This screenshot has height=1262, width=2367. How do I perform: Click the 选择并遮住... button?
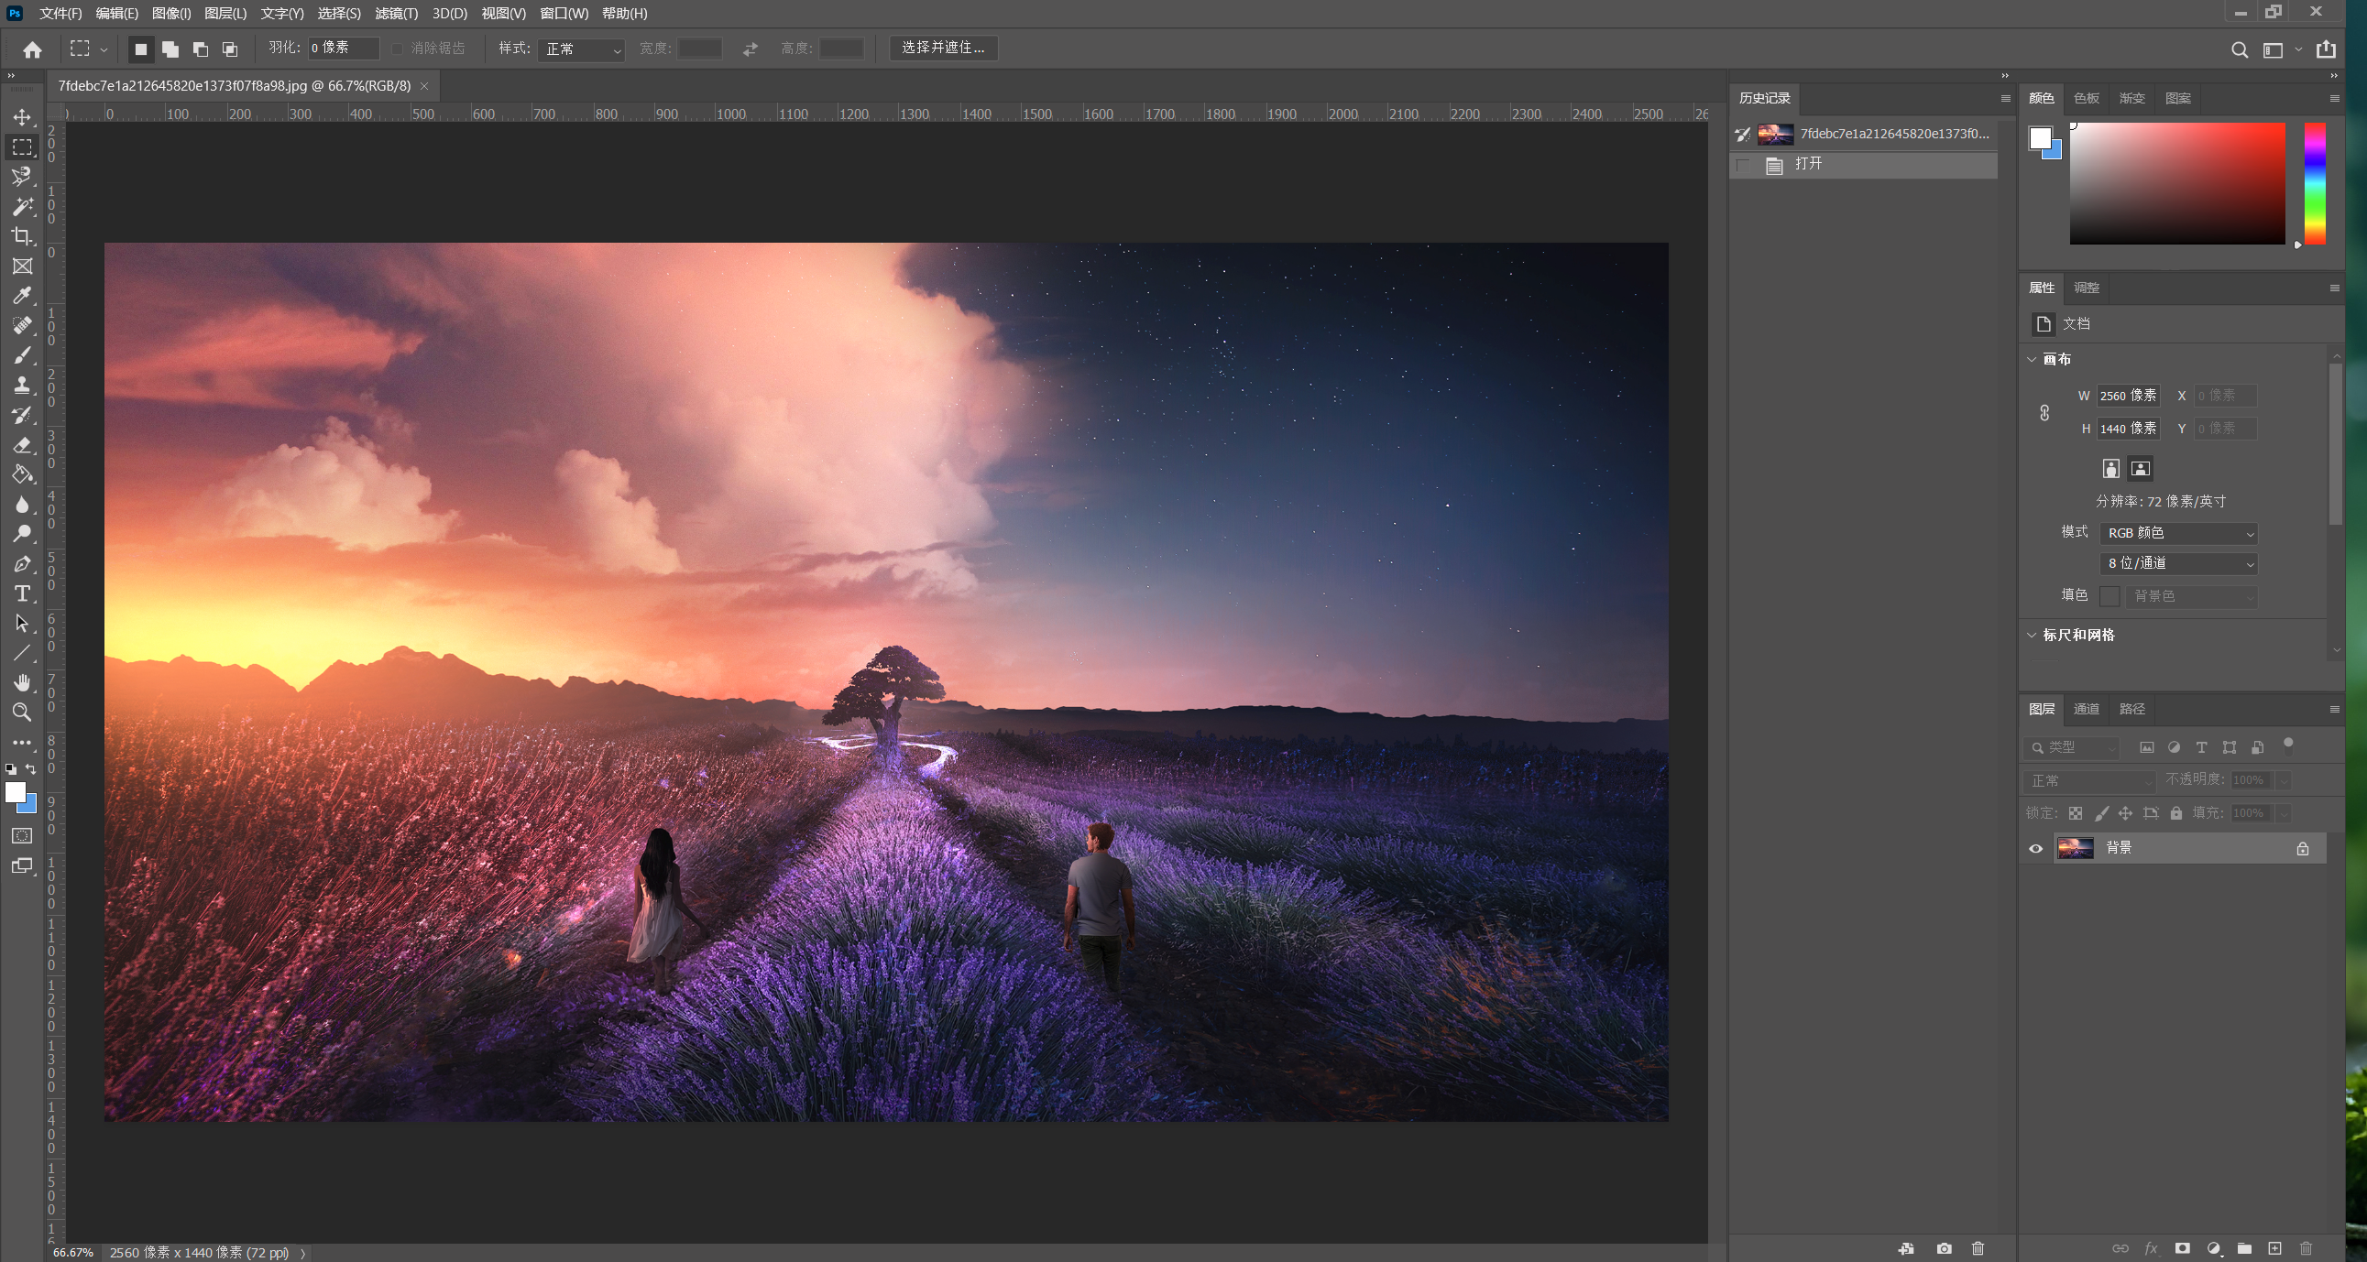click(943, 48)
